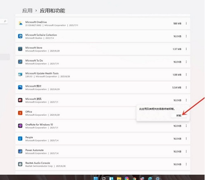
Task: Select the Office name text
Action: coord(29,112)
